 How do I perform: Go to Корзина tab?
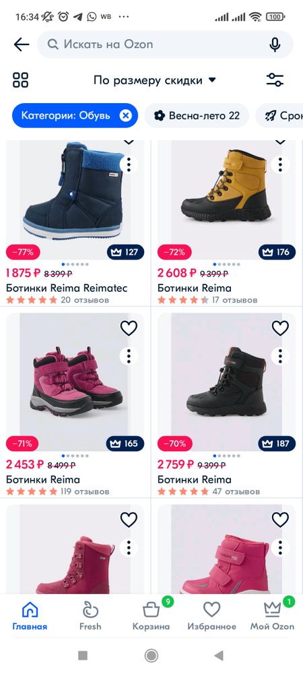coord(151,615)
